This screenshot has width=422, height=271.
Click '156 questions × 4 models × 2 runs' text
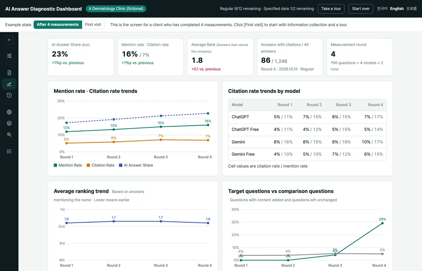click(357, 66)
